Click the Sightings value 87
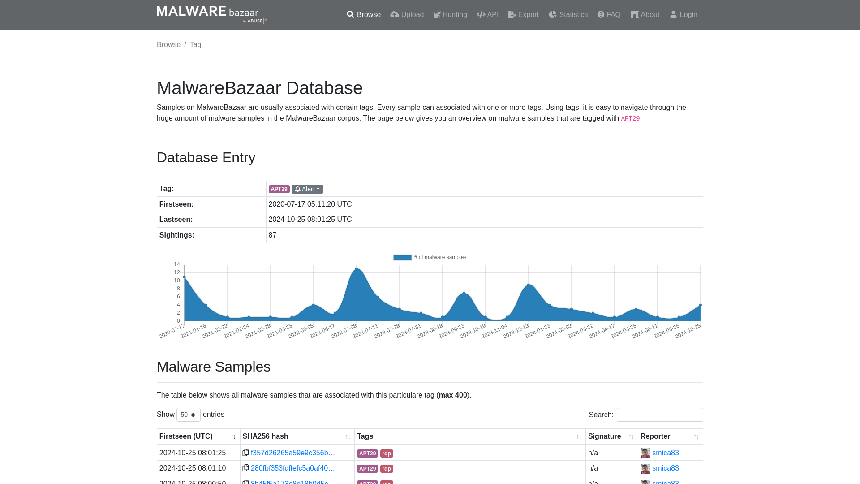 pos(272,235)
